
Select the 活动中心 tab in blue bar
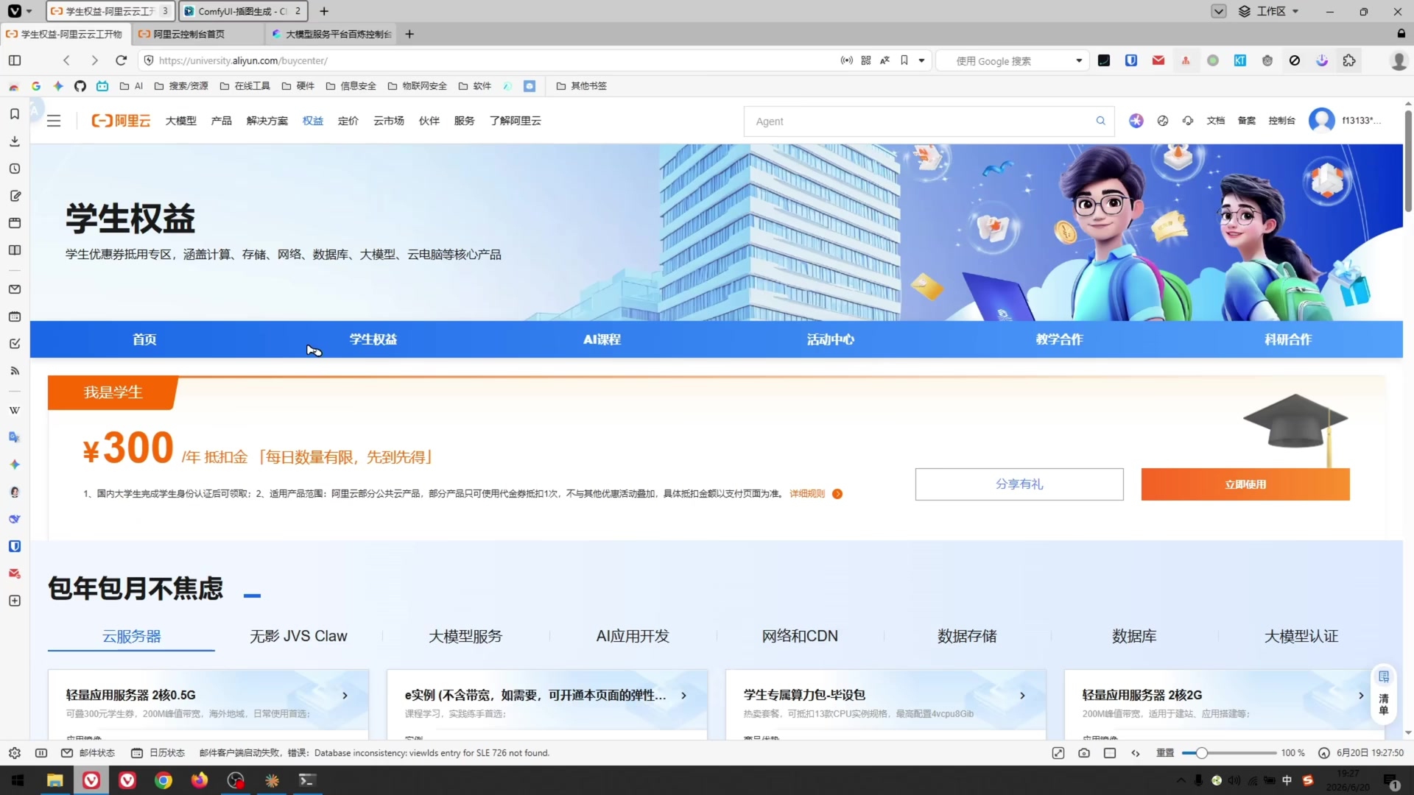pos(830,339)
